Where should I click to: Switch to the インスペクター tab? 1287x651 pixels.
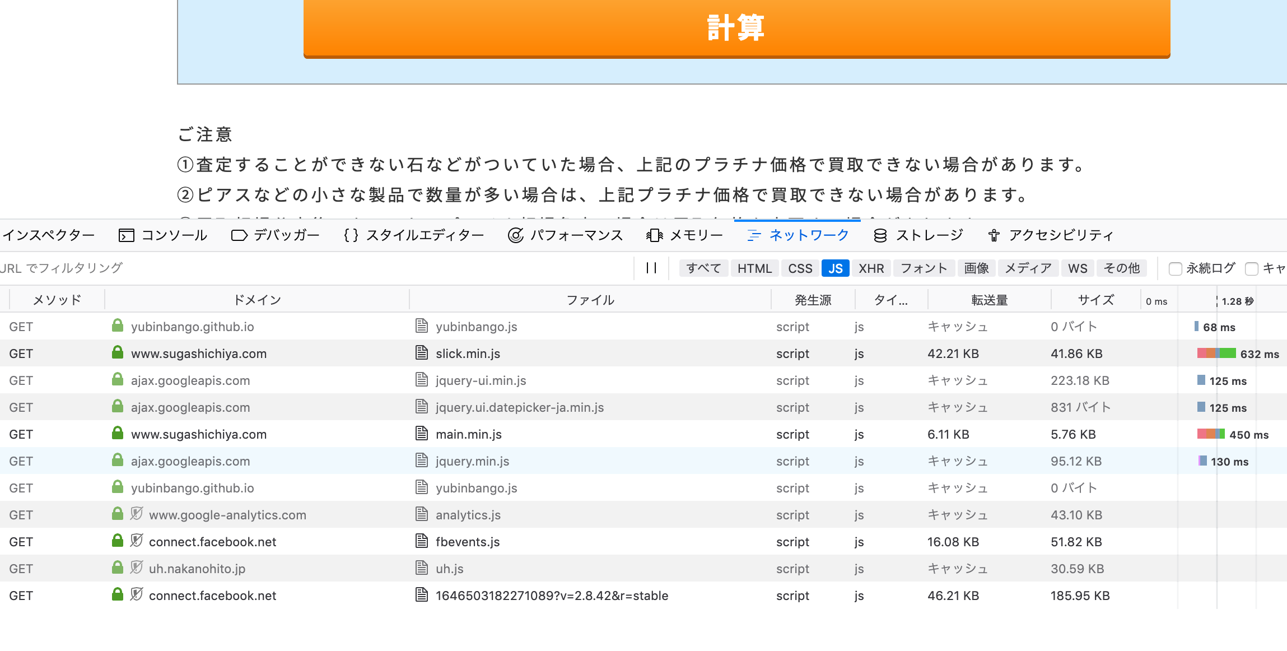48,235
